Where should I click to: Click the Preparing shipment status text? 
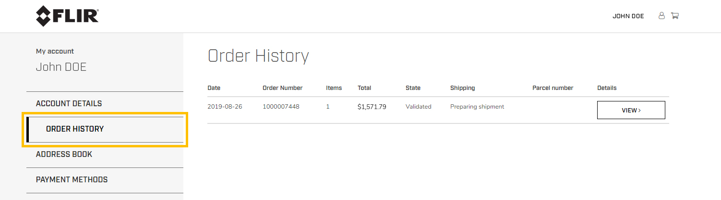477,107
